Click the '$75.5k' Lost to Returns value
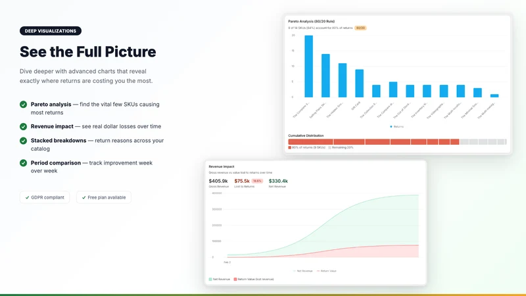The height and width of the screenshot is (296, 526). [x=242, y=181]
